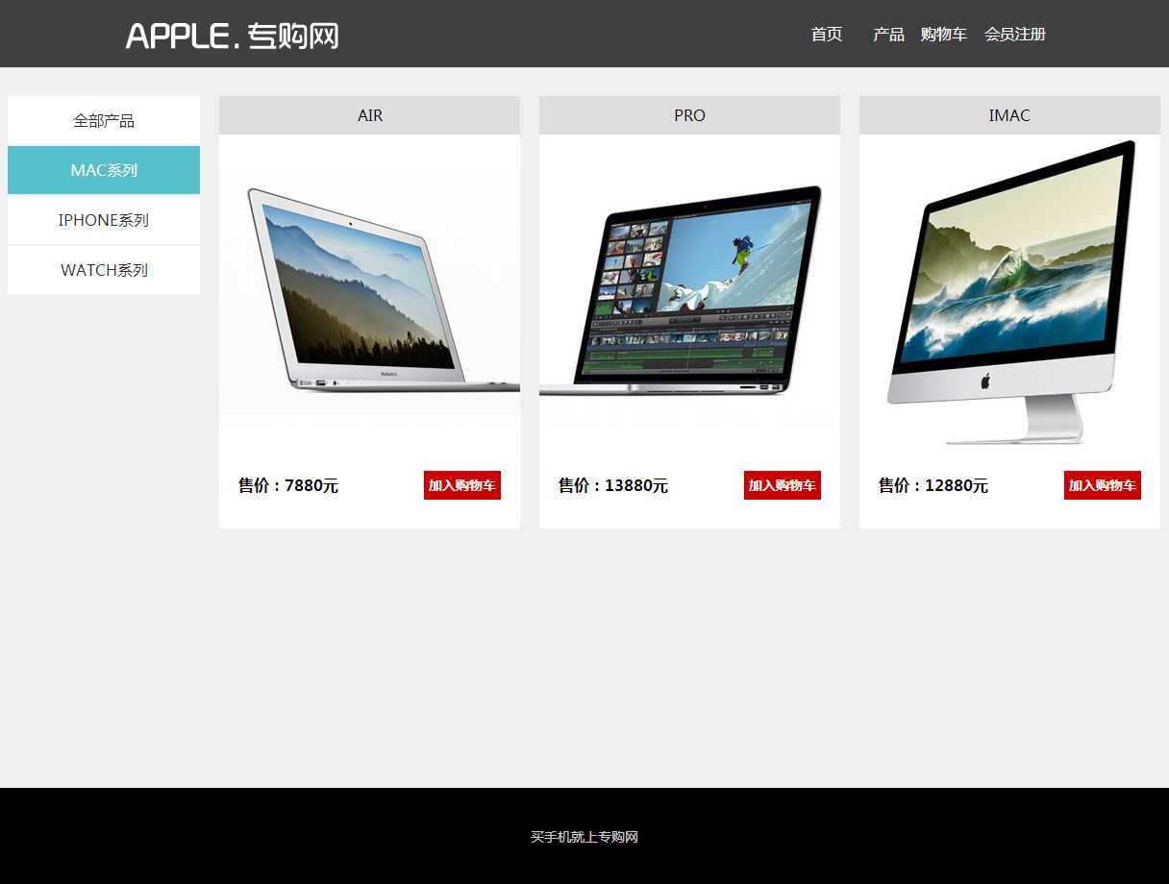Go to the 首页 home page
Viewport: 1169px width, 884px height.
827,35
